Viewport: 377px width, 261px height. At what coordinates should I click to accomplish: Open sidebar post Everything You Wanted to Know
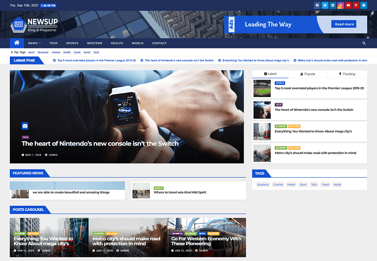[x=313, y=131]
